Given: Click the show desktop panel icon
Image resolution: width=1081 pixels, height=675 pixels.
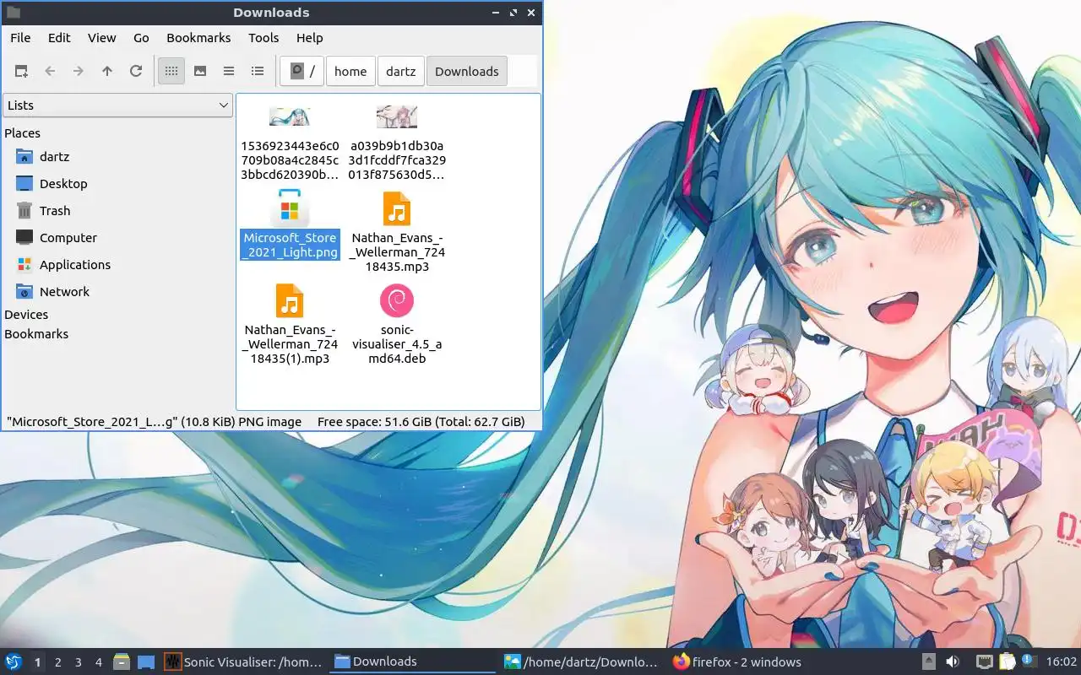Looking at the screenshot, I should pos(146,662).
